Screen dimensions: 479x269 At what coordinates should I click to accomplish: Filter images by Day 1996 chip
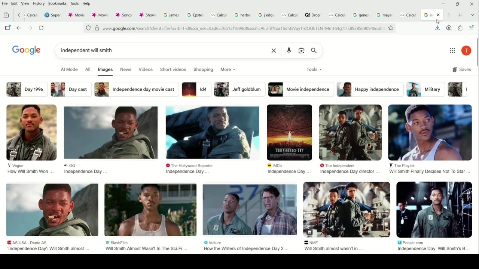(27, 89)
